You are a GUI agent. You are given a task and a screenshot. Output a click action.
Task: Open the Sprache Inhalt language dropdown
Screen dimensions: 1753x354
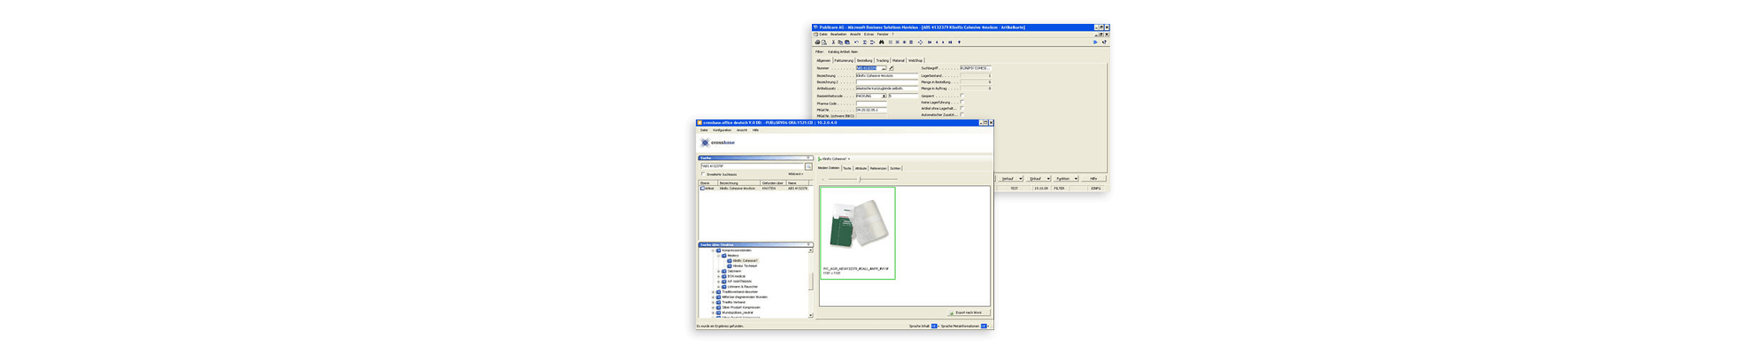(935, 326)
